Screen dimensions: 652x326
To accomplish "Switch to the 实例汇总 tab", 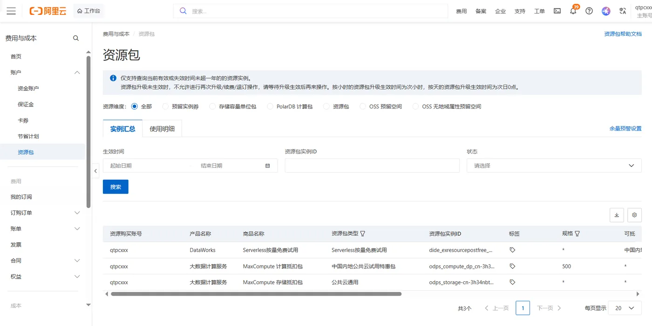I will point(122,129).
